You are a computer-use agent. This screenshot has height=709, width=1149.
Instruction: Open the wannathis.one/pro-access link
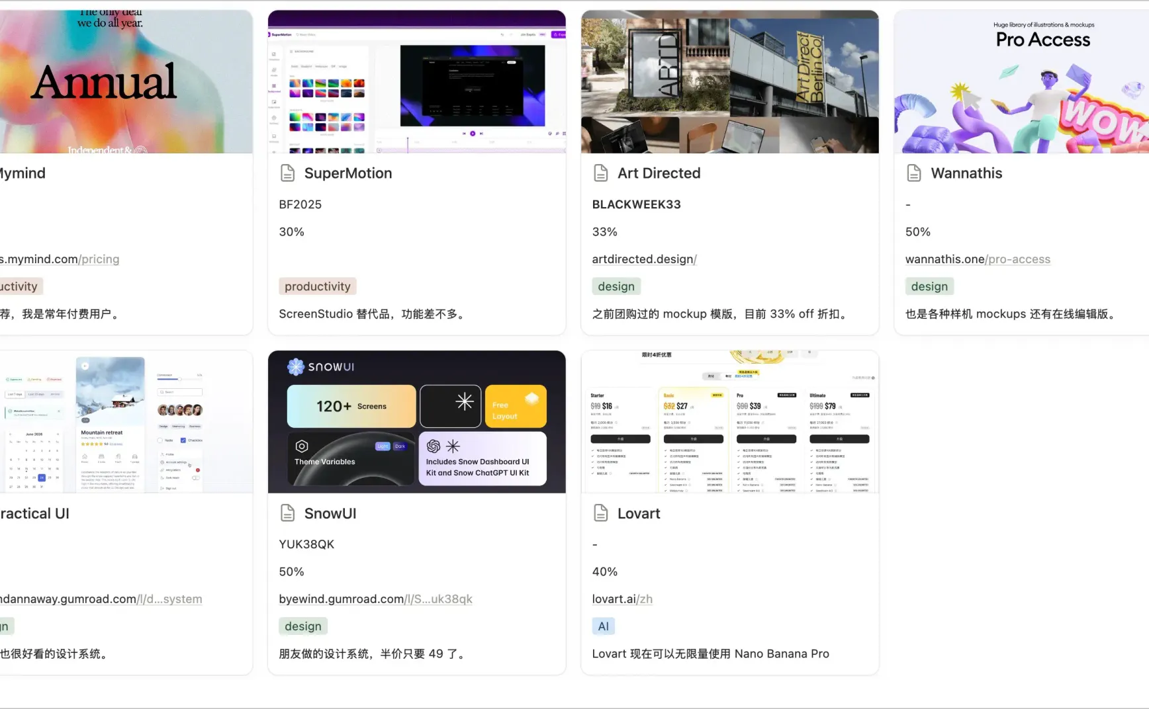click(x=977, y=259)
